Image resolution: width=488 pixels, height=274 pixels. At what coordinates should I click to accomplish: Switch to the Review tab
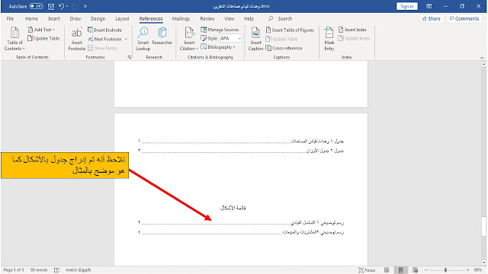click(x=207, y=18)
